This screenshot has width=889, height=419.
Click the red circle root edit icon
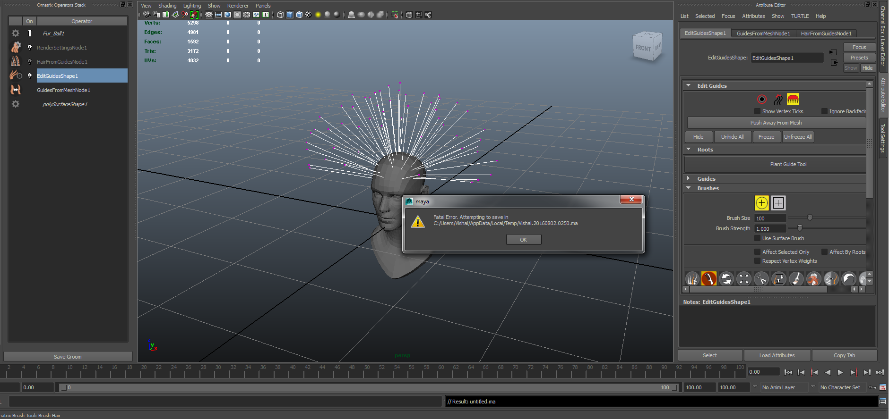[x=761, y=100]
